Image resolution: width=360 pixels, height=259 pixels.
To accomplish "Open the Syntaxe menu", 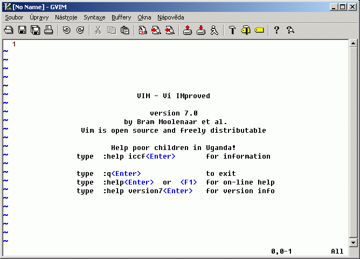I will (94, 17).
